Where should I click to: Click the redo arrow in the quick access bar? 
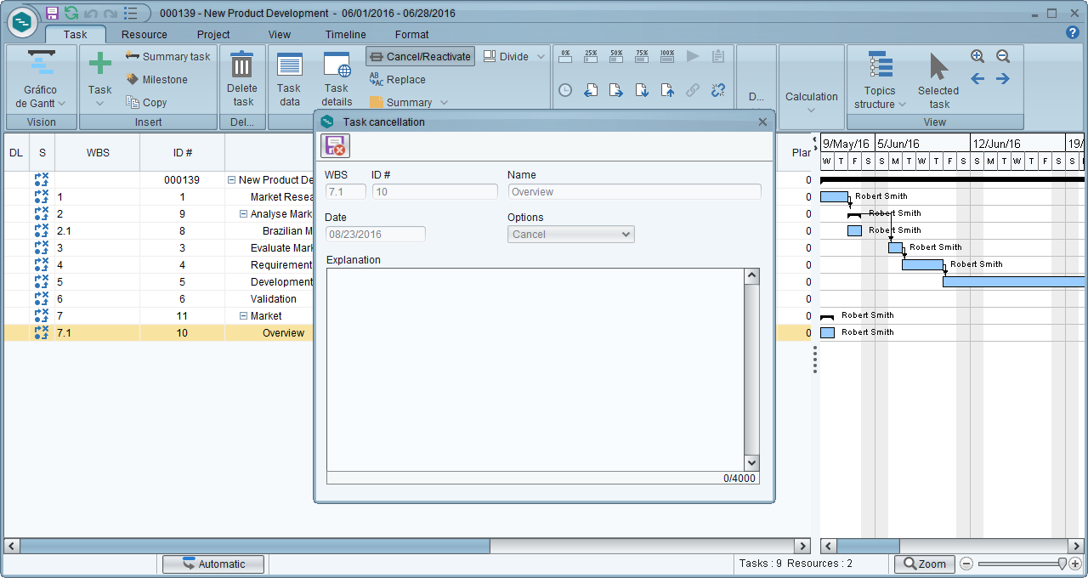[x=110, y=13]
